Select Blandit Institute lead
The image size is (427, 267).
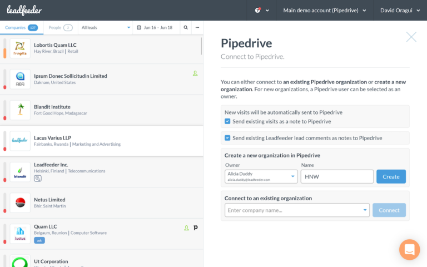(x=102, y=110)
